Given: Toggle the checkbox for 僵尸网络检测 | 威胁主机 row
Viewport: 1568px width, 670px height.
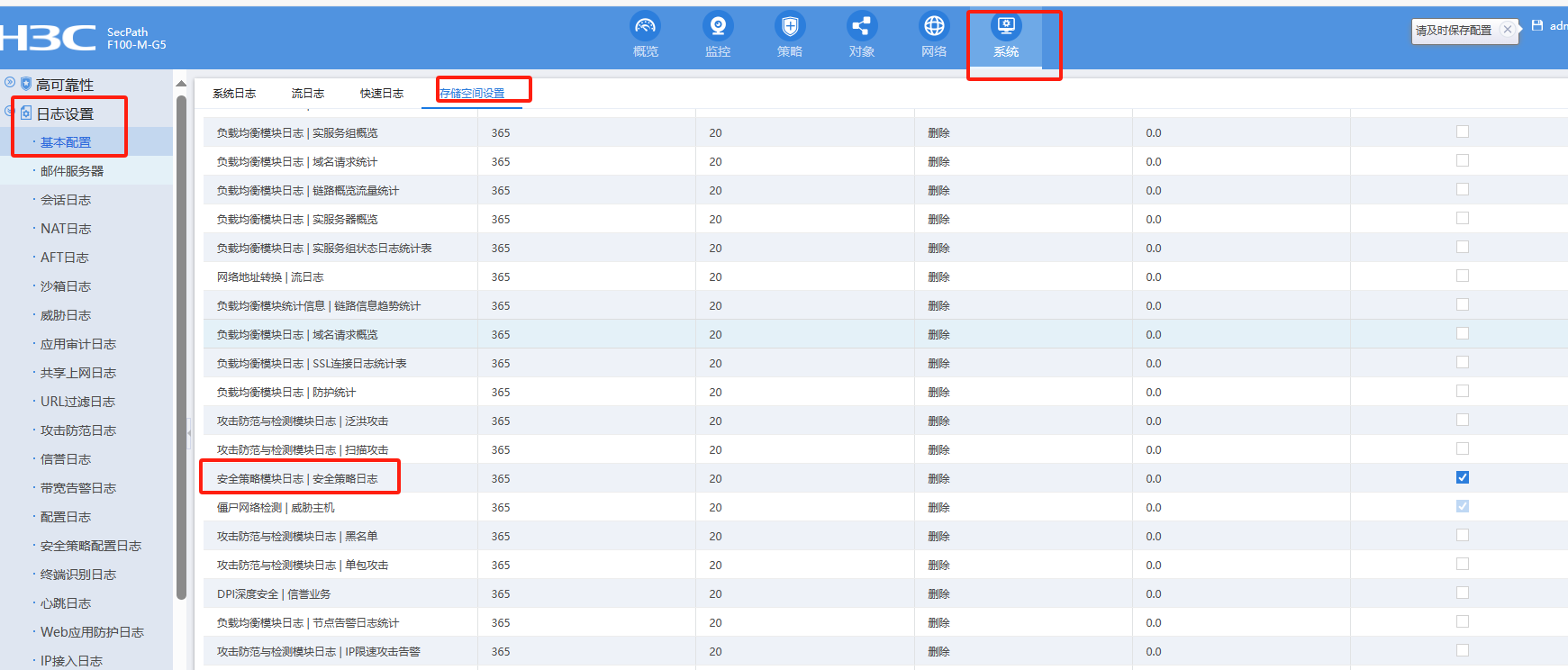Looking at the screenshot, I should coord(1463,507).
